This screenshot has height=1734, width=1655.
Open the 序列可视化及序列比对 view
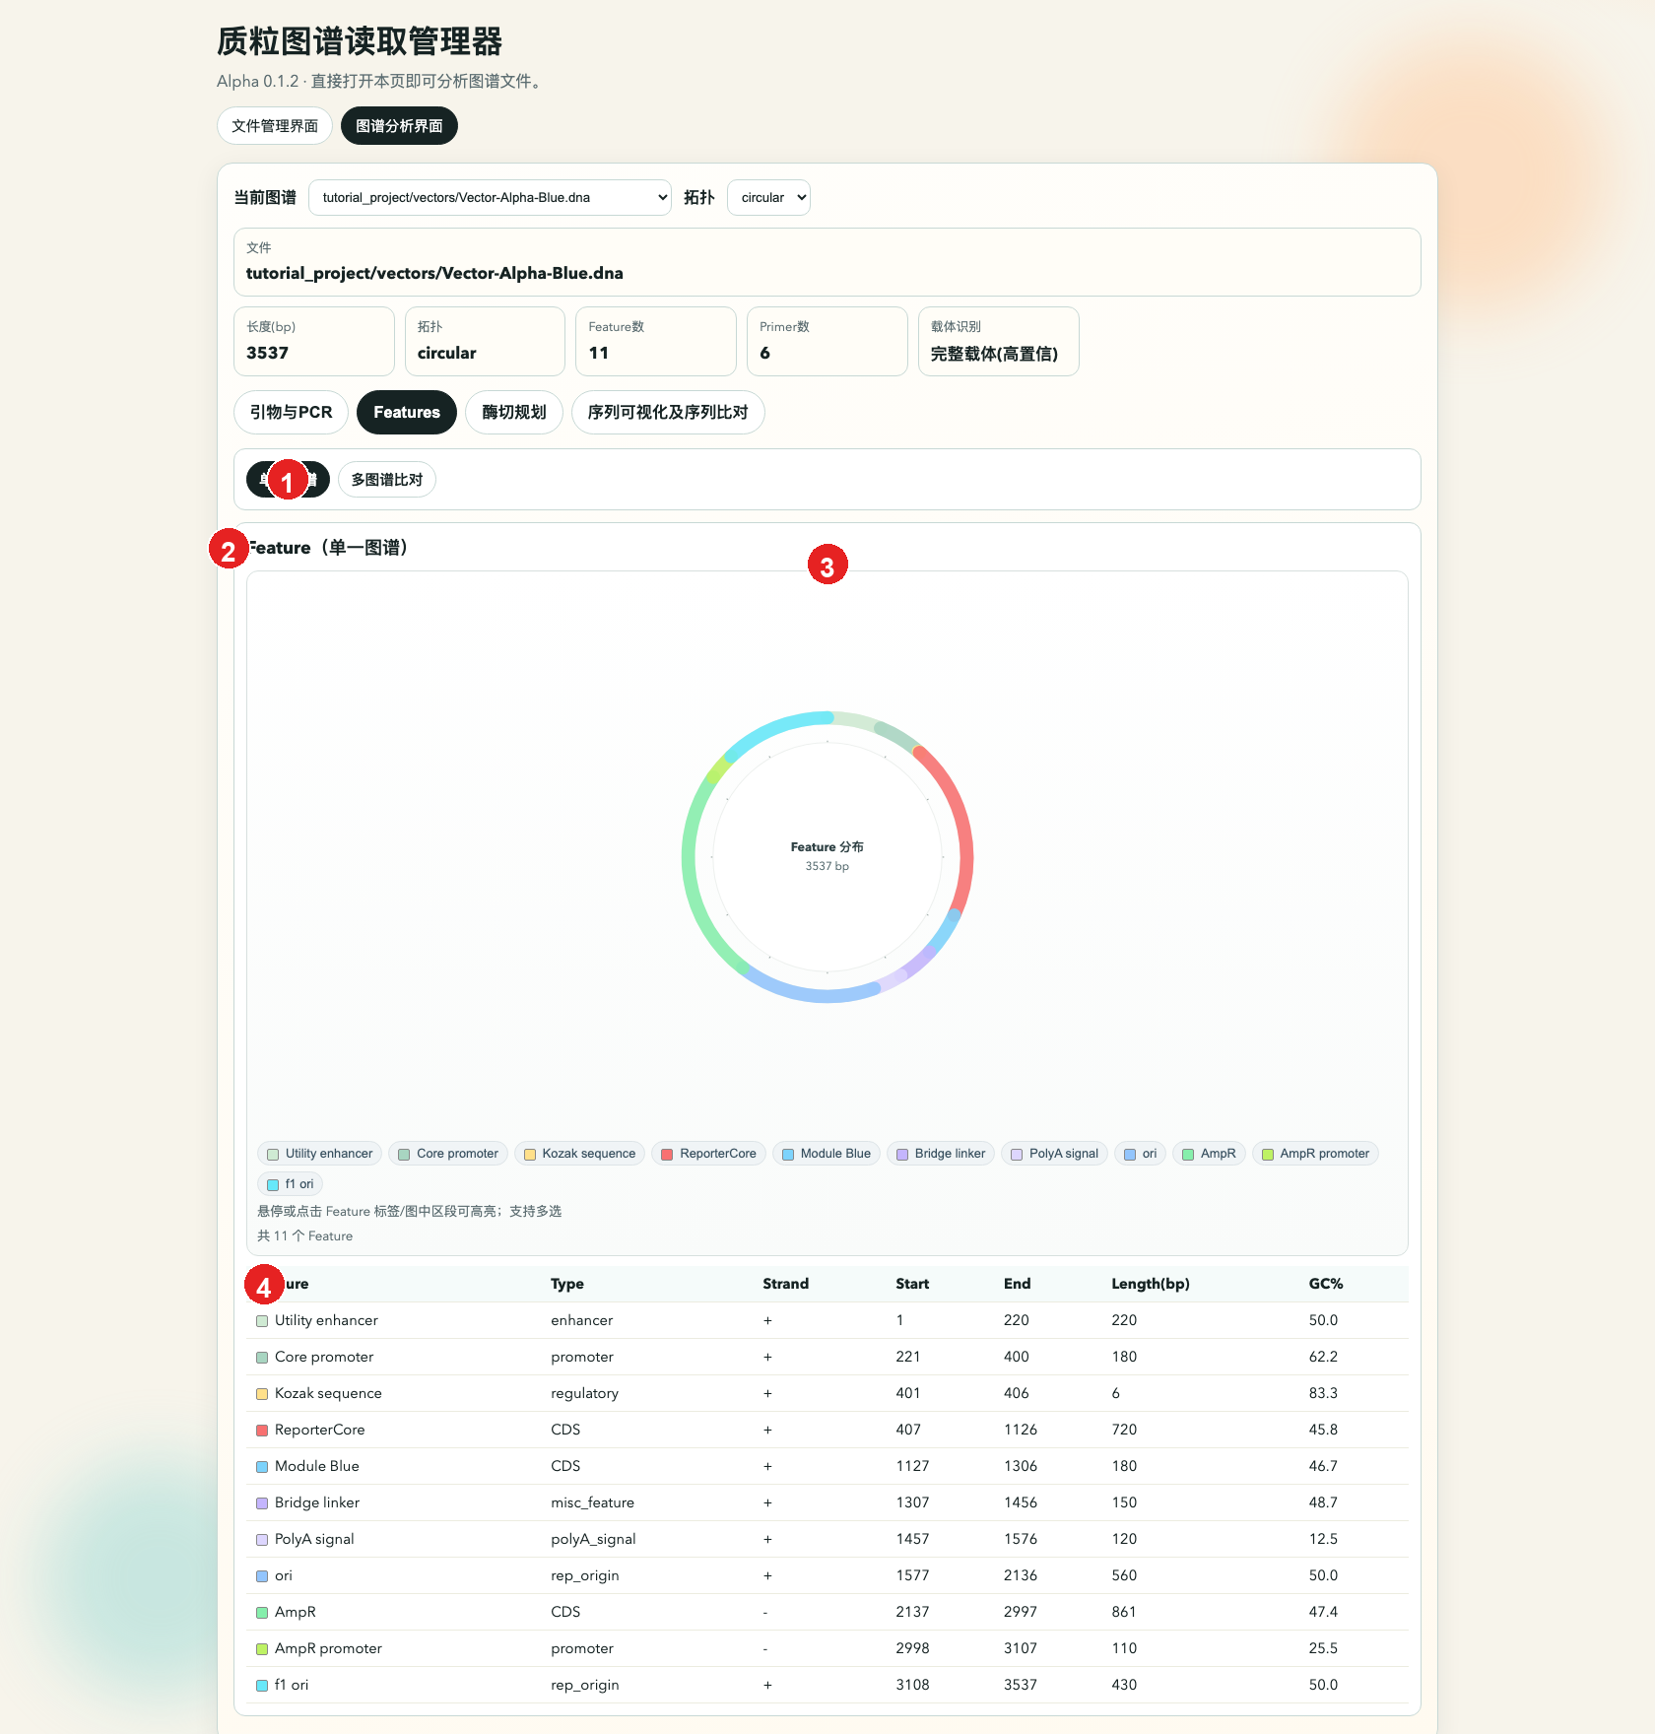pyautogui.click(x=667, y=412)
